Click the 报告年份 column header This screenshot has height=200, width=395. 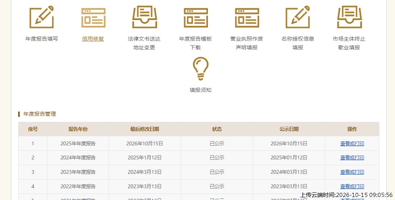coord(78,129)
